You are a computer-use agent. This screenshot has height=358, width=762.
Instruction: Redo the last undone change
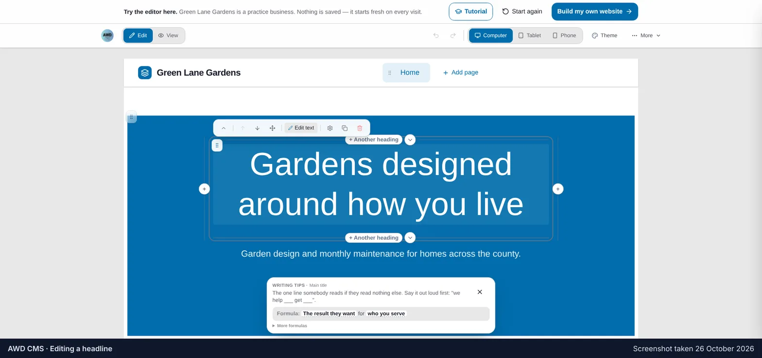453,35
